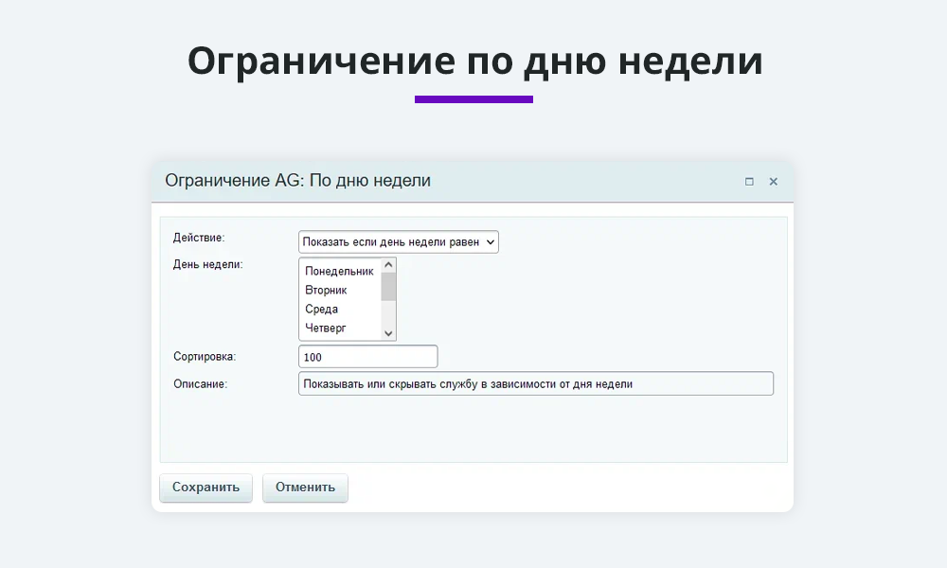Focus the Сортировка field containing 100
The width and height of the screenshot is (947, 568).
coord(367,356)
